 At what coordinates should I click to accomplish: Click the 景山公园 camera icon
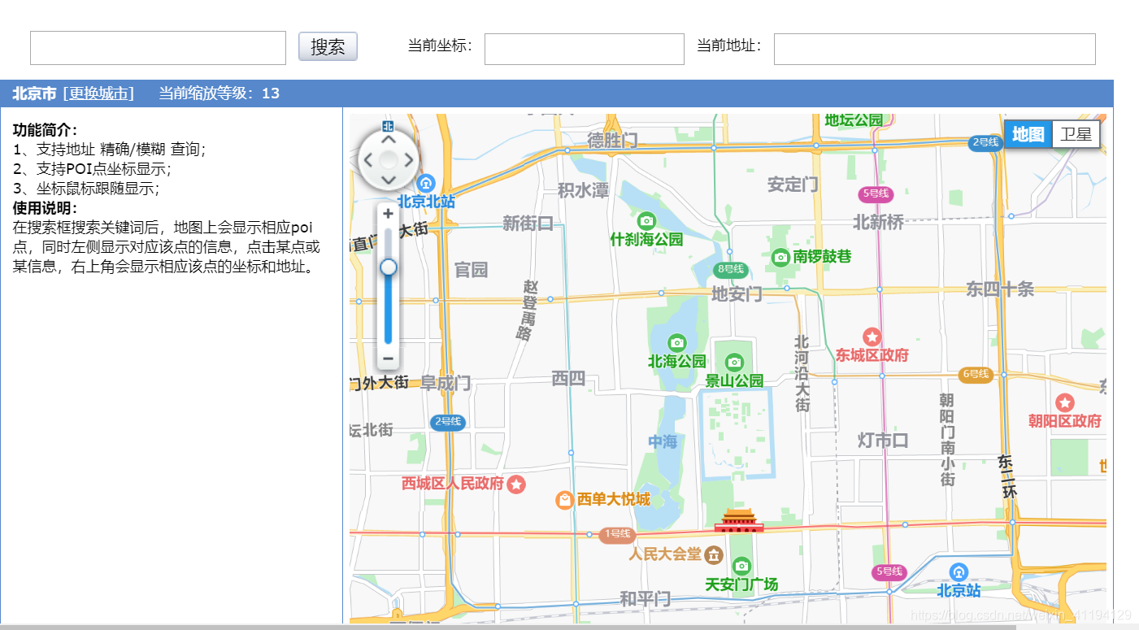click(734, 362)
